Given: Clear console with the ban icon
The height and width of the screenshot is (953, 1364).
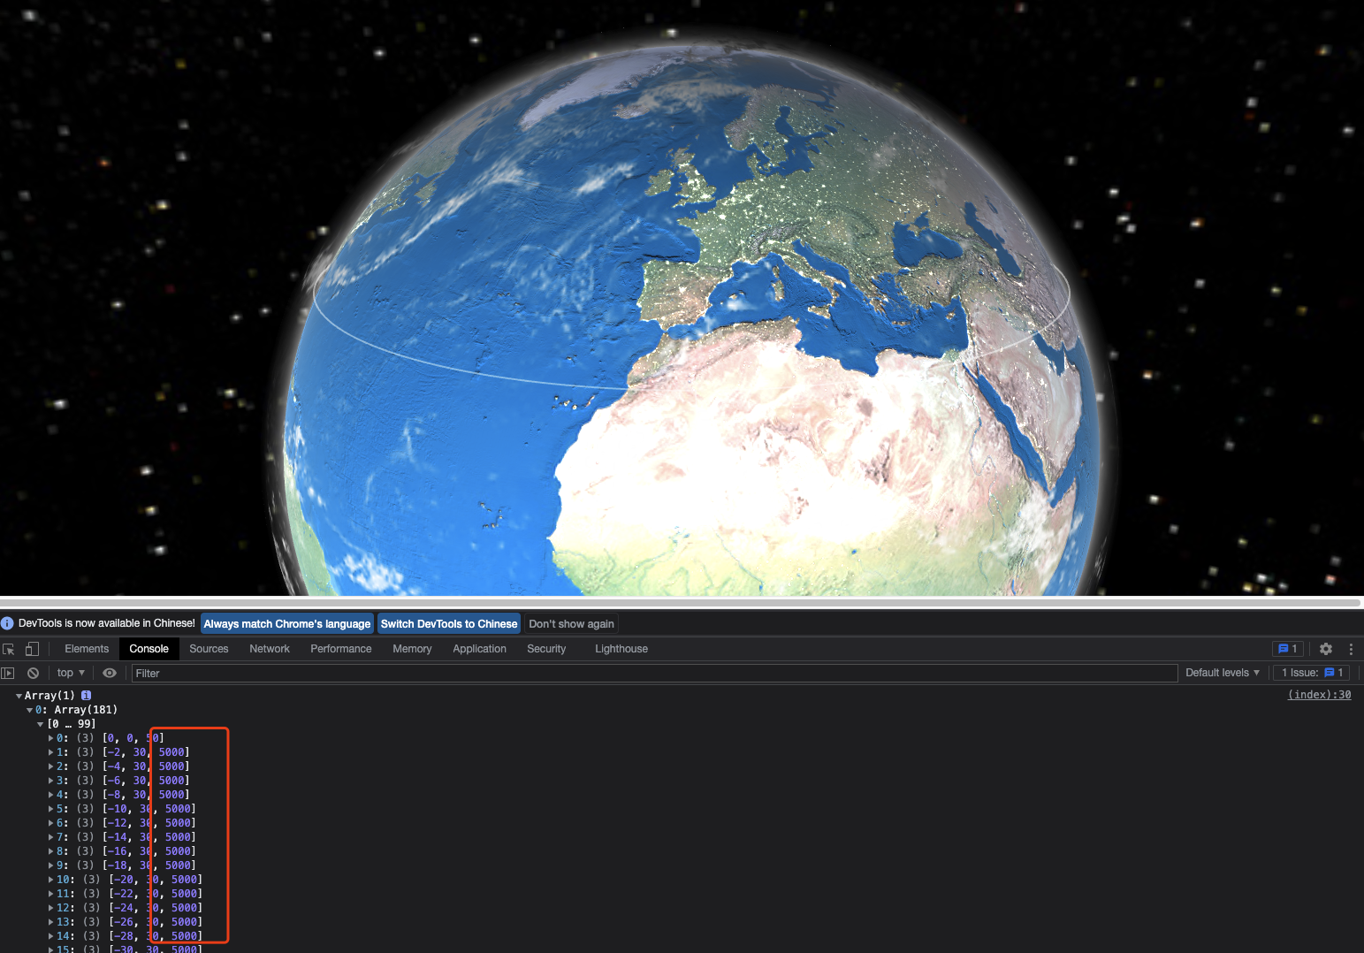Looking at the screenshot, I should (x=33, y=673).
